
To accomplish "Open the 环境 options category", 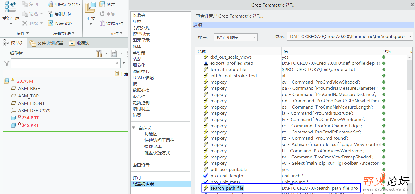I will [137, 21].
